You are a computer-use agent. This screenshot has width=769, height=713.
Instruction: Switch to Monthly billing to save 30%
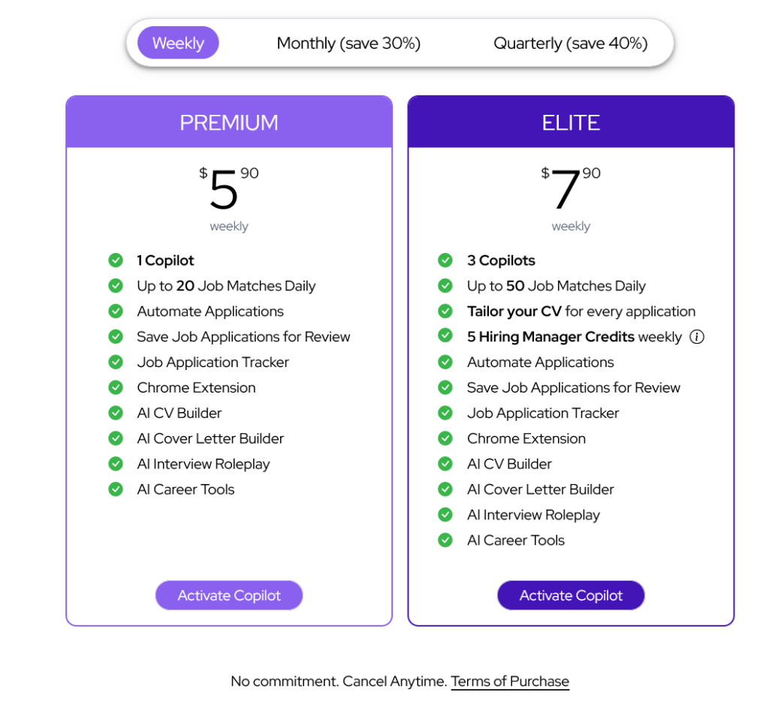point(348,43)
